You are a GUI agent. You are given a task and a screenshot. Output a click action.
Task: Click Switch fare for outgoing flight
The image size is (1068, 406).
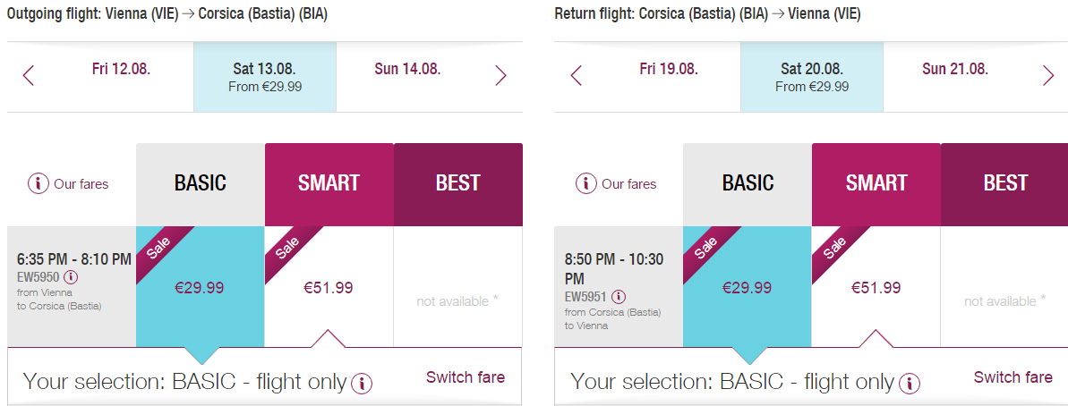coord(466,376)
